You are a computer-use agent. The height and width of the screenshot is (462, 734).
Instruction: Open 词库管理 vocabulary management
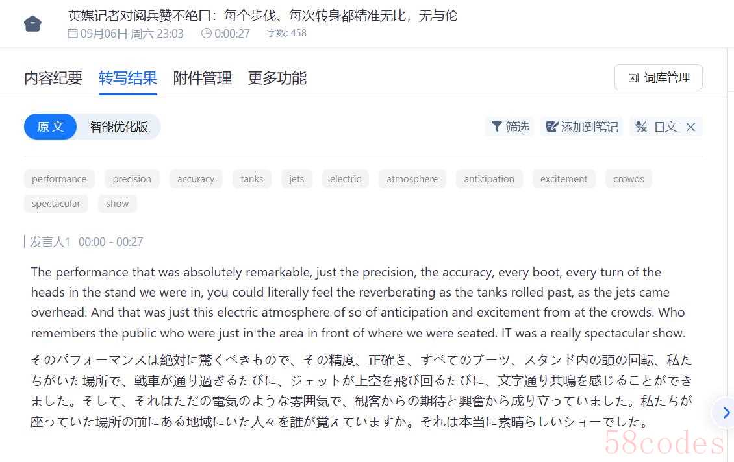click(x=658, y=78)
